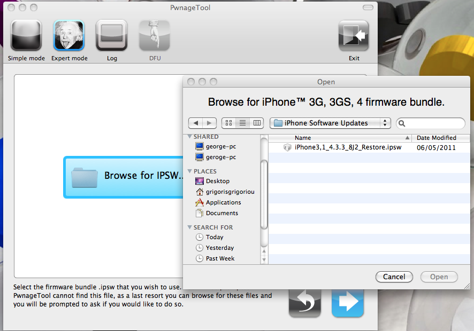
Task: Click the Documents icon in sidebar
Action: point(200,213)
